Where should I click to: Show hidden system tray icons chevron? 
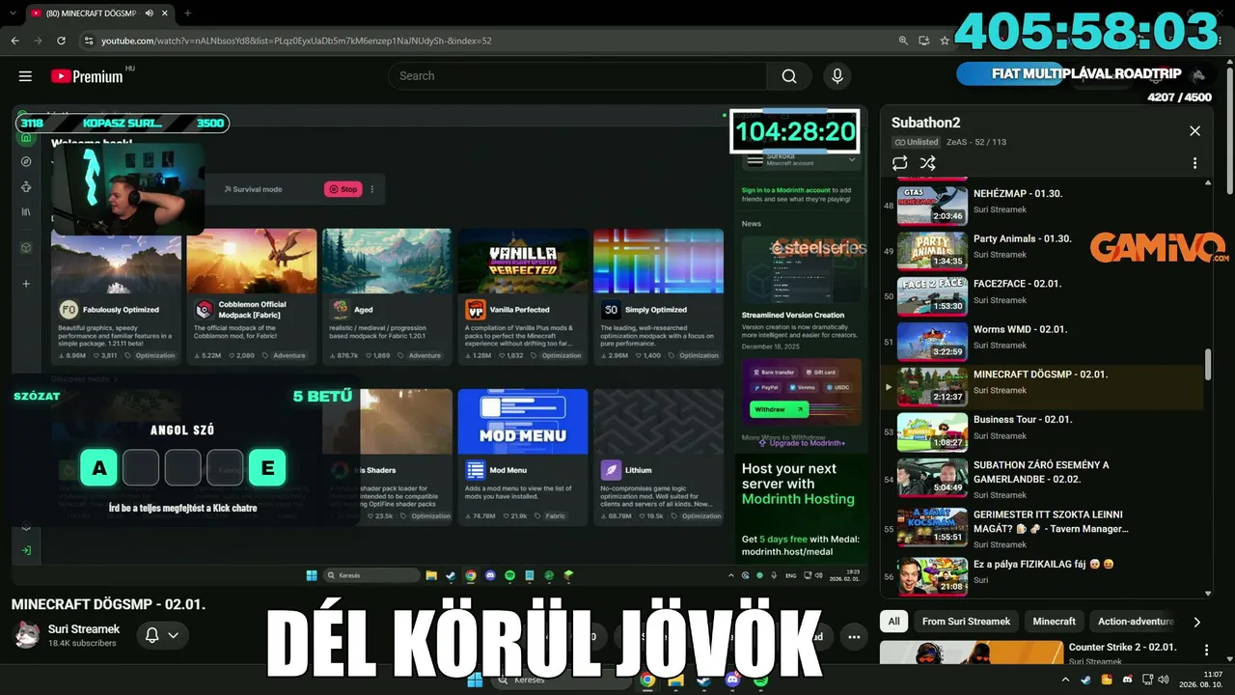tap(1067, 681)
